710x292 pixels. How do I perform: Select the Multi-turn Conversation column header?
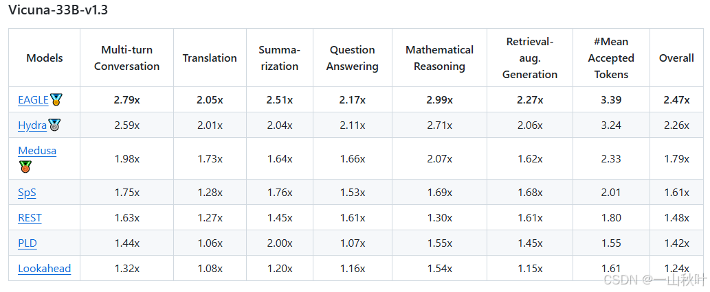click(x=126, y=58)
